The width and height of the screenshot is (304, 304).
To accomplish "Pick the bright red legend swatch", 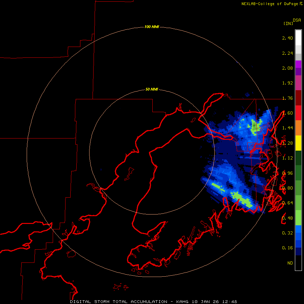I will coord(298,113).
